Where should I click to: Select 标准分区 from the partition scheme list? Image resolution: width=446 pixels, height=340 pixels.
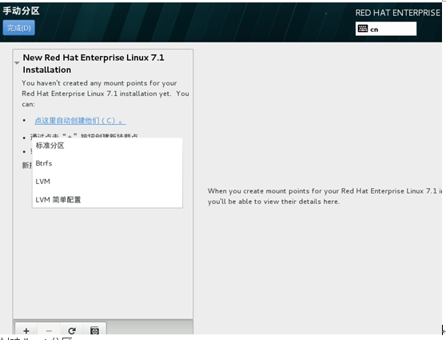[107, 146]
